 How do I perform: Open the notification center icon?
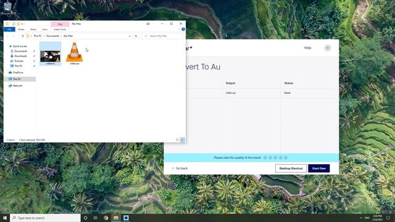[388, 218]
